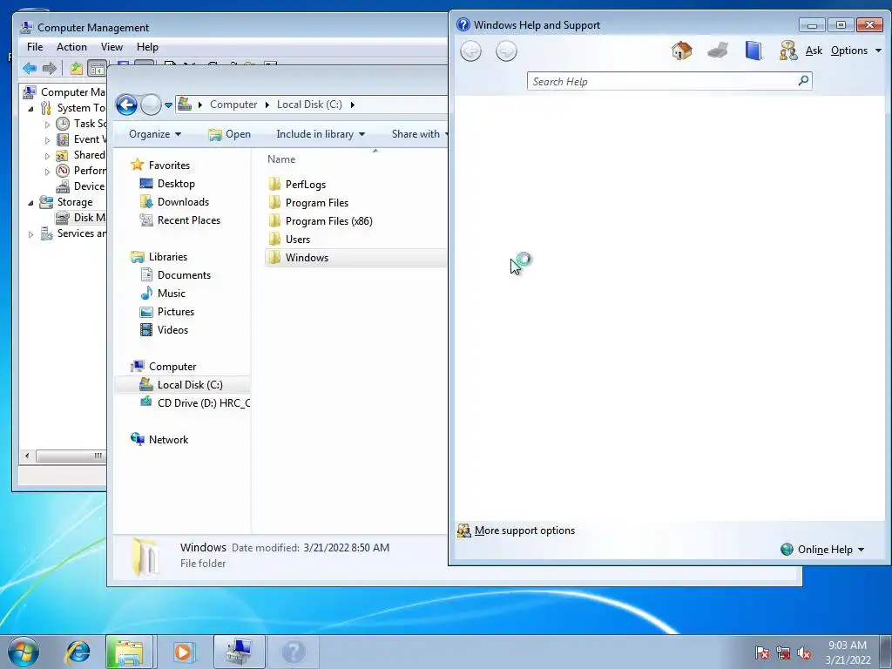Open Include in library dropdown
This screenshot has height=669, width=892.
click(321, 133)
